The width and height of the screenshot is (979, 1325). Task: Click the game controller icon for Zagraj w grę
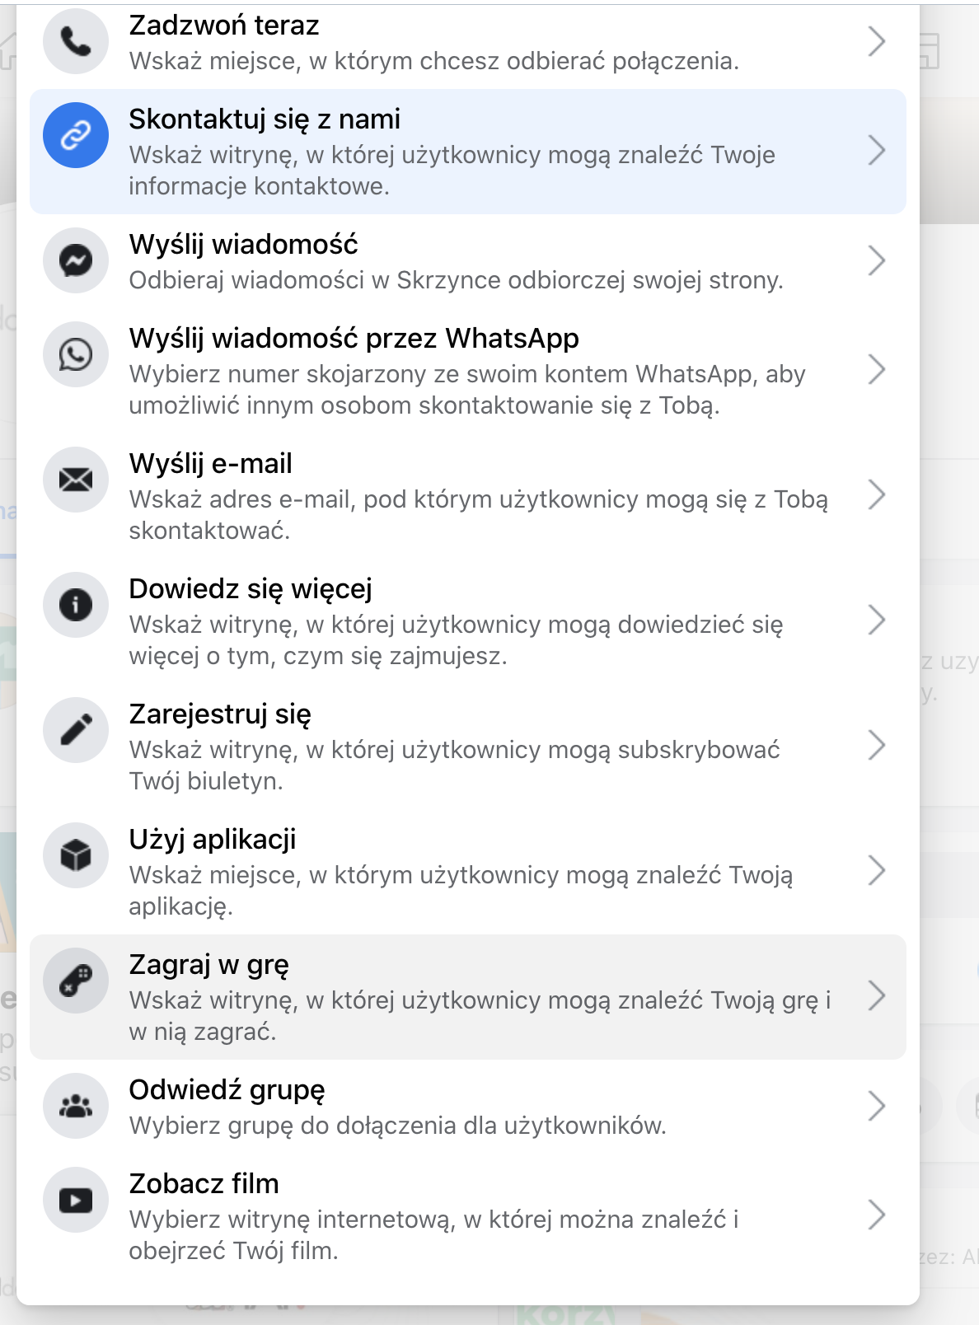point(76,981)
